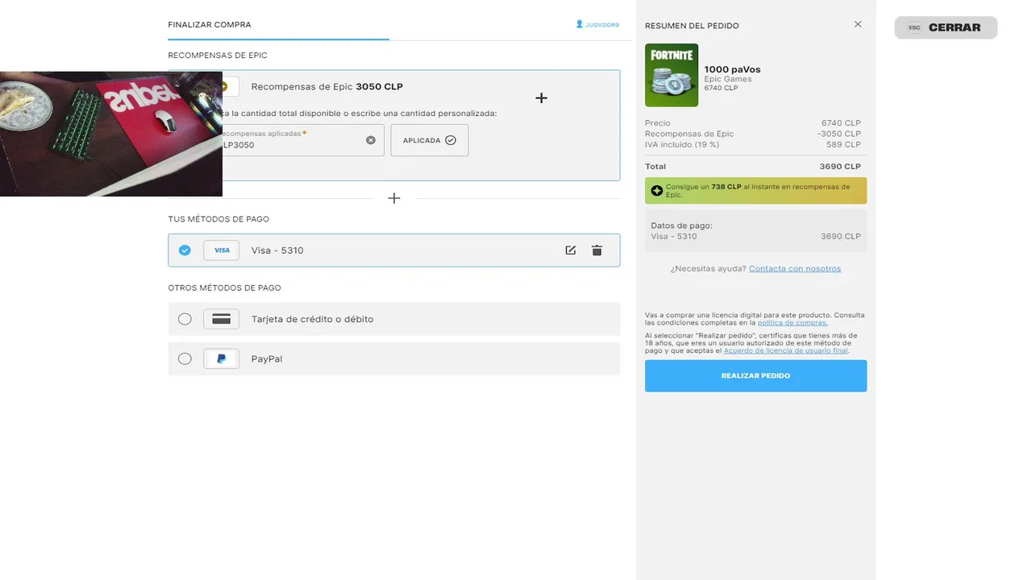1032x580 pixels.
Task: Click the credit card icon
Action: coord(222,319)
